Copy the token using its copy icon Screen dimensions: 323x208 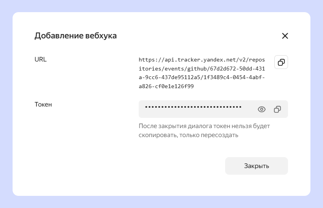point(277,109)
